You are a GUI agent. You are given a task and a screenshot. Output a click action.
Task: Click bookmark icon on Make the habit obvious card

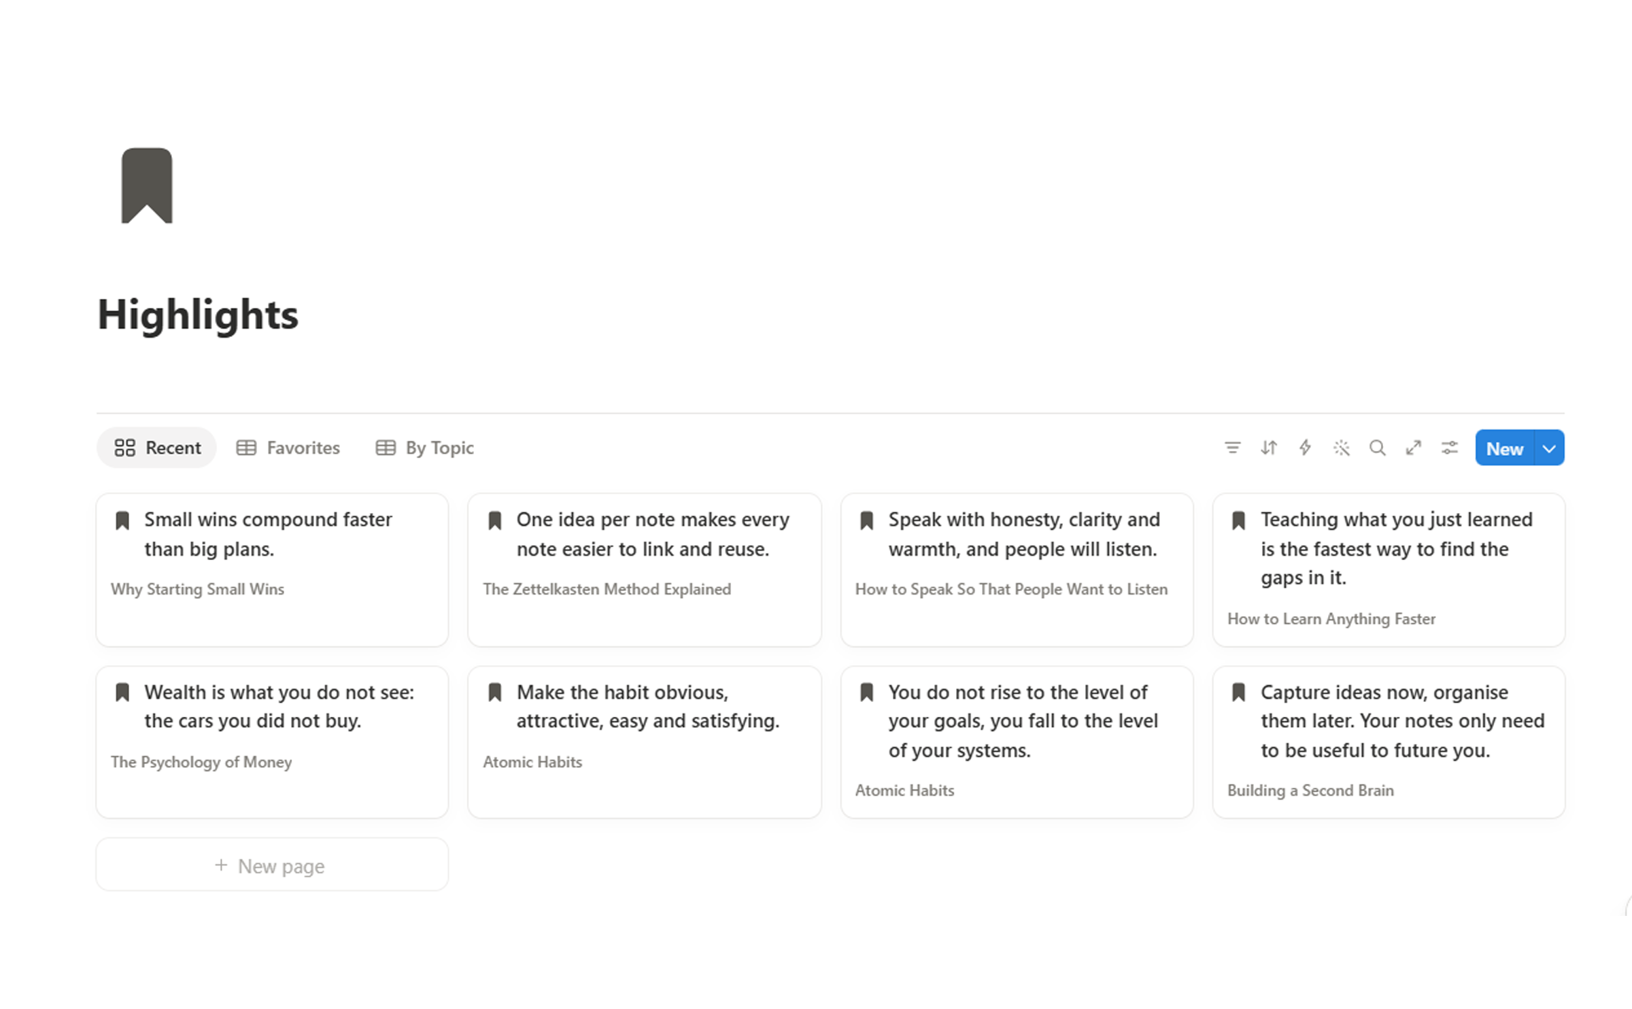[x=494, y=693]
